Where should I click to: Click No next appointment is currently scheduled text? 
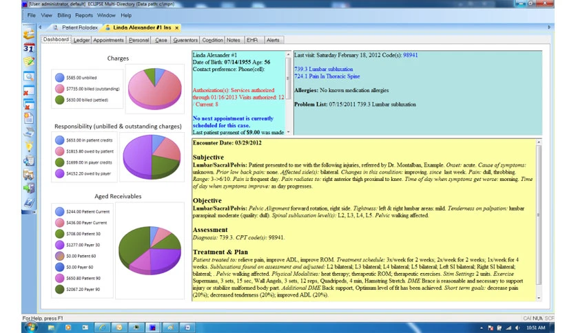pos(233,122)
